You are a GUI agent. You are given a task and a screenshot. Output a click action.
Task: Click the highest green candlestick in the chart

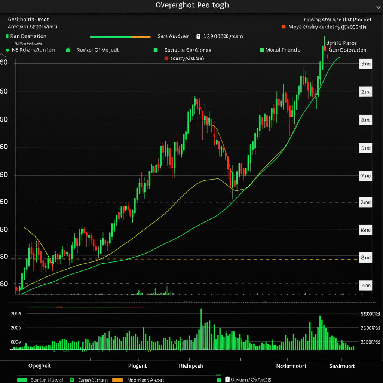[x=323, y=58]
